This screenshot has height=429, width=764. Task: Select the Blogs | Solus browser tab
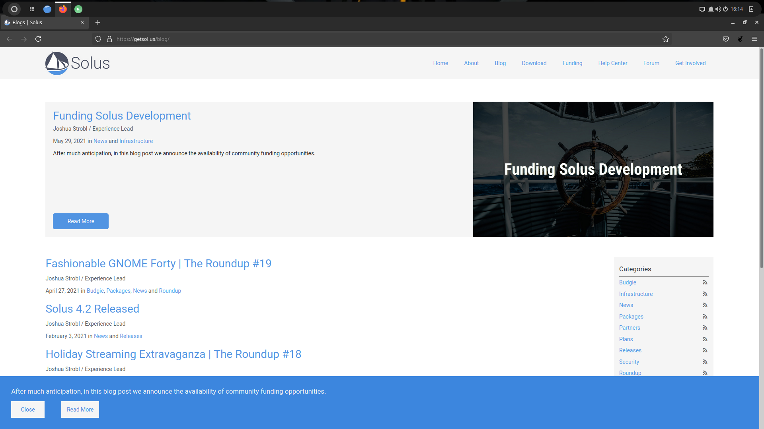[45, 23]
